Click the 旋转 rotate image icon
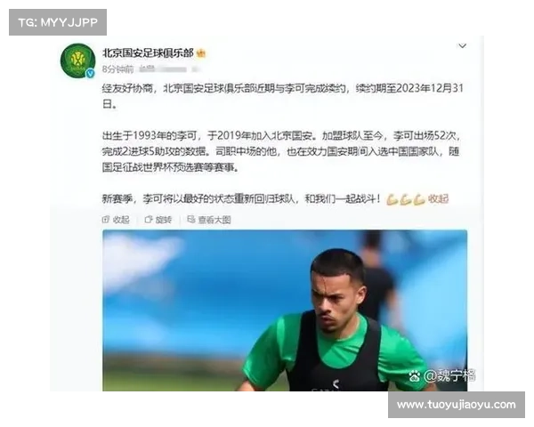This screenshot has width=534, height=427. (x=149, y=220)
